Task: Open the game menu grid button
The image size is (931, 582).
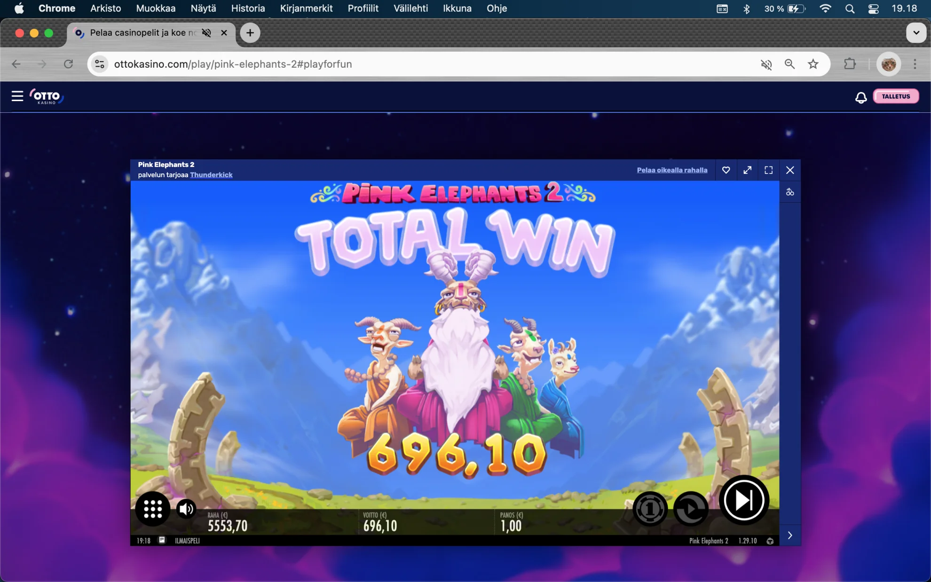Action: tap(152, 509)
